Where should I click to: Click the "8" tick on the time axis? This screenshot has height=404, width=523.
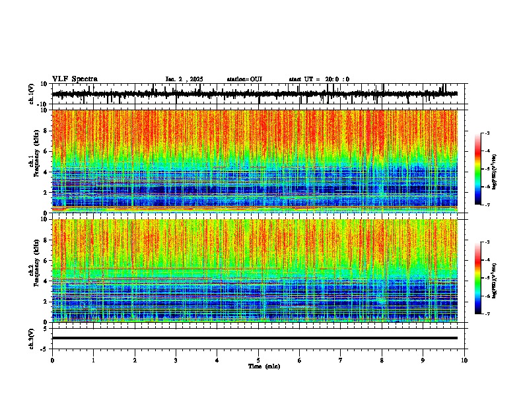coord(382,360)
